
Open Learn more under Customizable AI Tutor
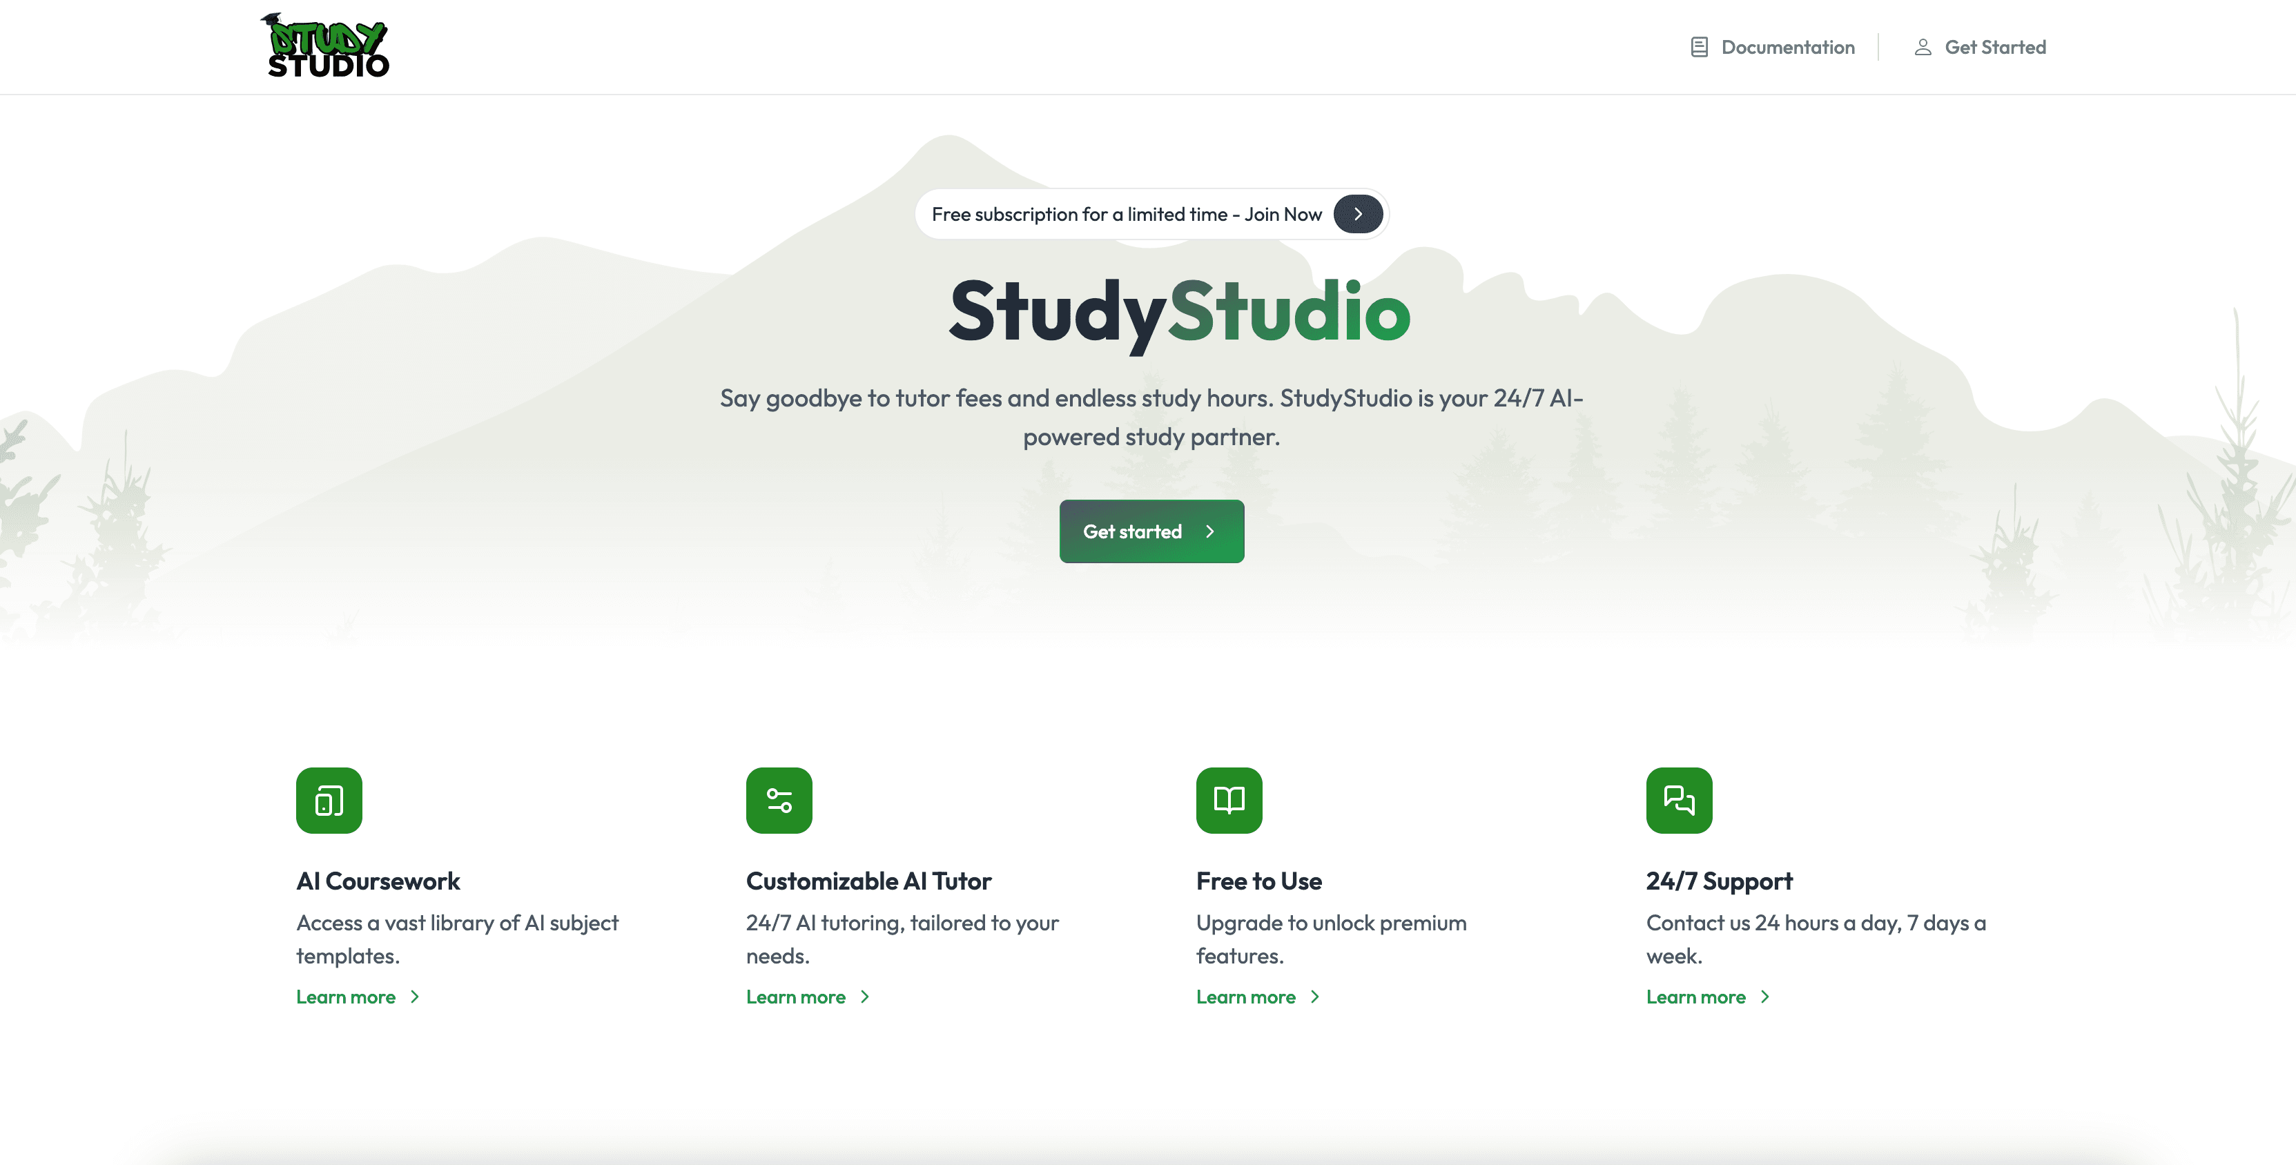click(796, 997)
